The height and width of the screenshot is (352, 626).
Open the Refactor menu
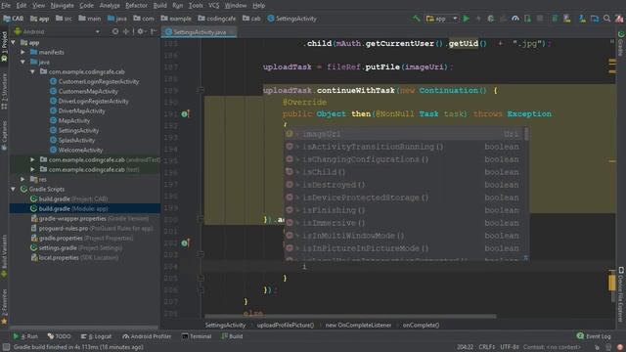tap(136, 6)
